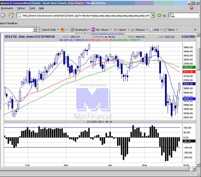201x177 pixels.
Task: Open the Help menu
Action: (x=41, y=8)
